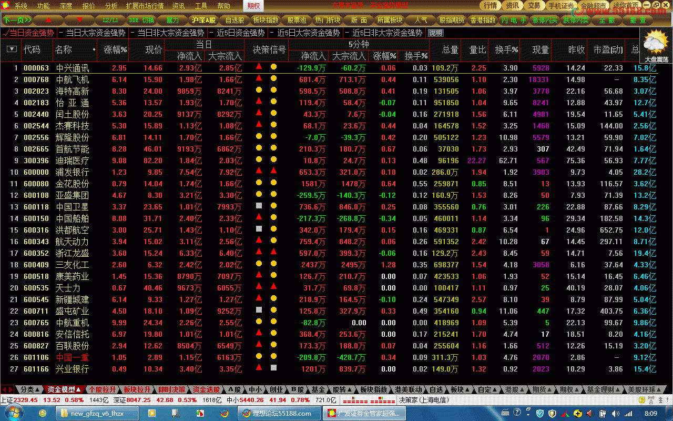Expand the 港股▲ bottom tab menu
Image resolution: width=673 pixels, height=421 pixels.
tap(515, 389)
